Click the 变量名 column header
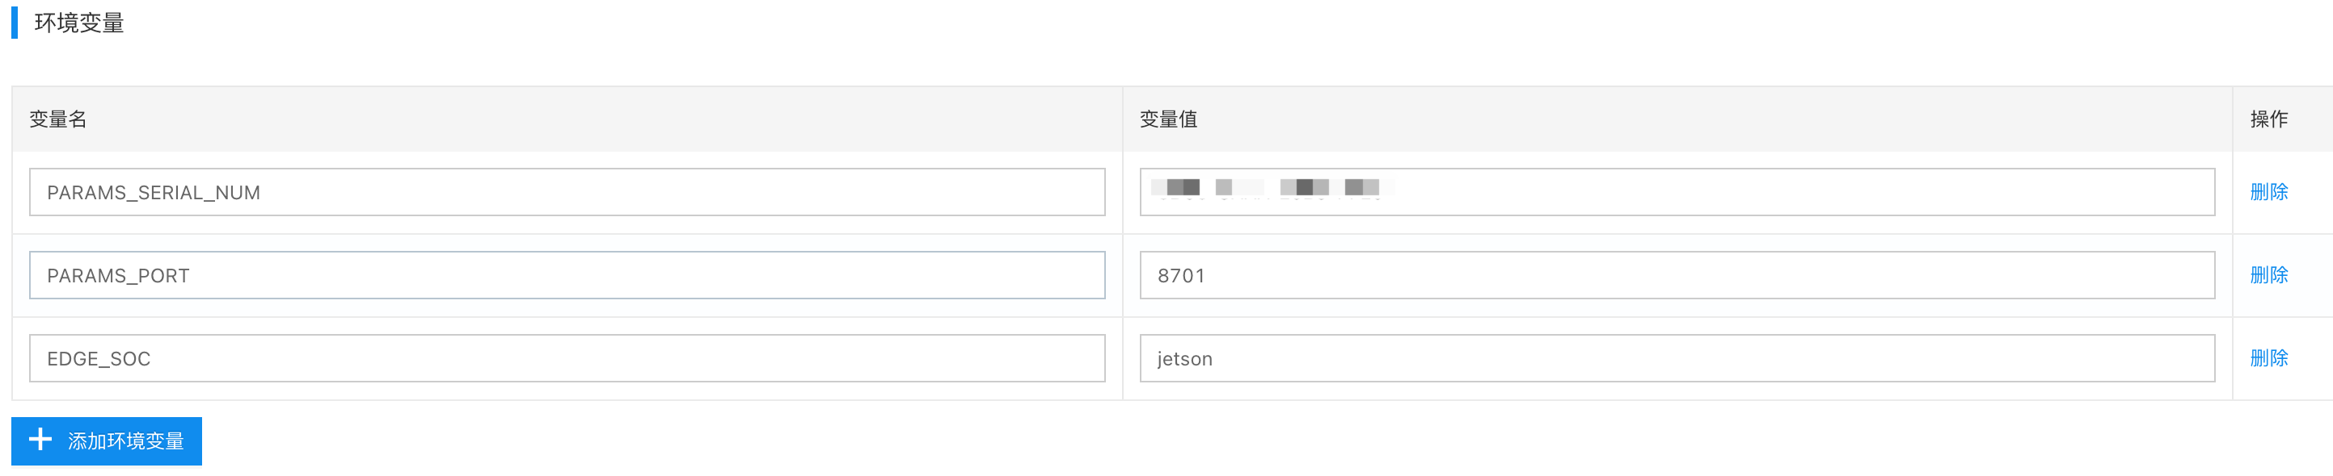2333x476 pixels. point(58,119)
